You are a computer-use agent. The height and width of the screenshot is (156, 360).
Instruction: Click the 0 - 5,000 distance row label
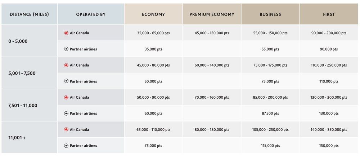pyautogui.click(x=18, y=41)
